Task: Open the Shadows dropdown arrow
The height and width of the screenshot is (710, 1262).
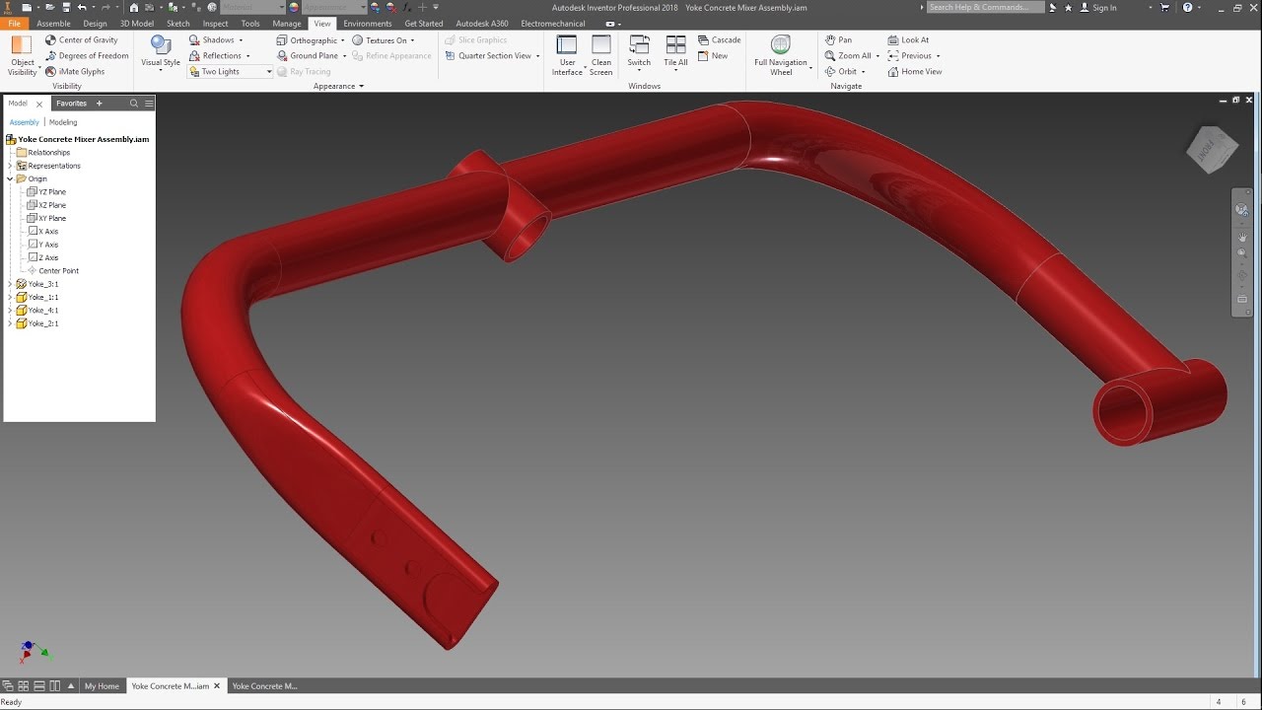Action: (x=242, y=40)
